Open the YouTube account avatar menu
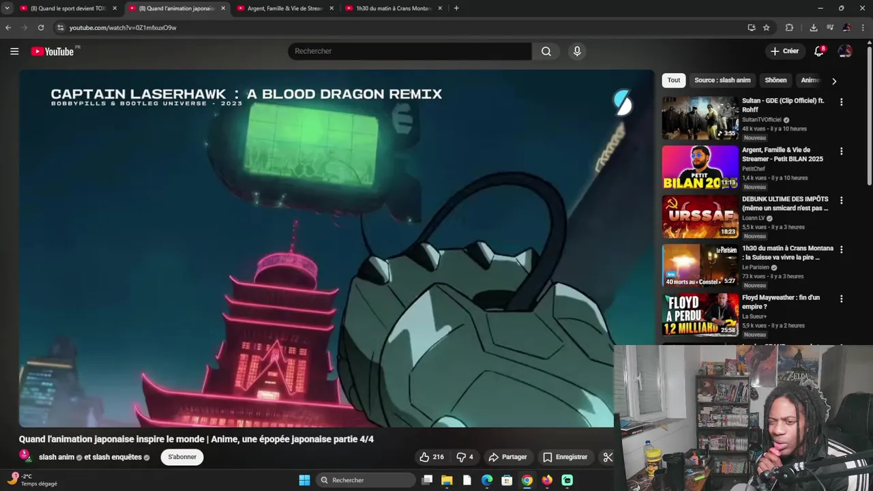 click(845, 51)
